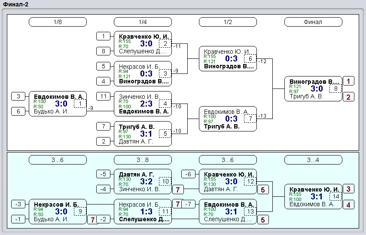Click seed box 2 next to Давтян
Image resolution: width=366 pixels, height=235 pixels.
[x=104, y=141]
